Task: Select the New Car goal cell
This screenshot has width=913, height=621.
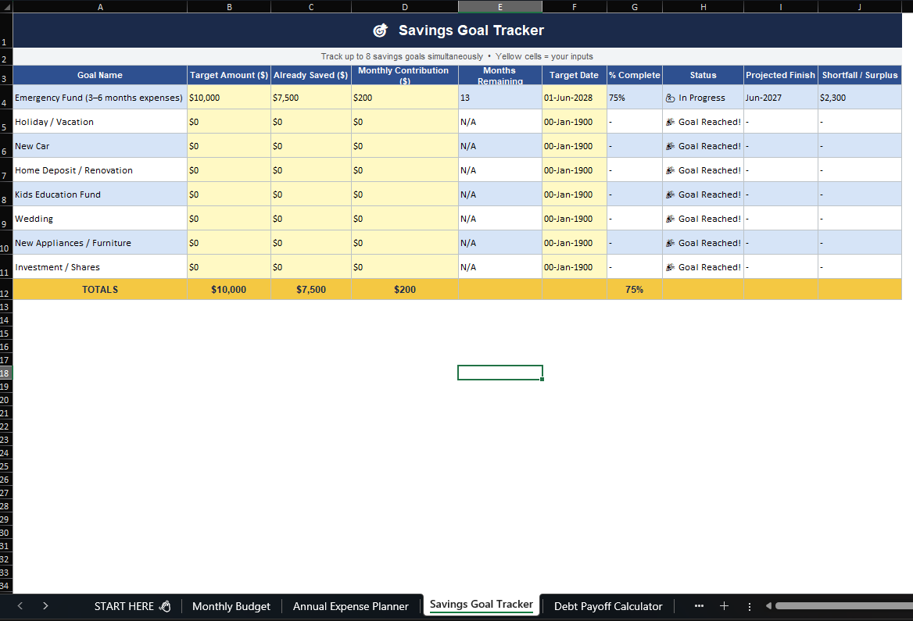Action: click(100, 146)
